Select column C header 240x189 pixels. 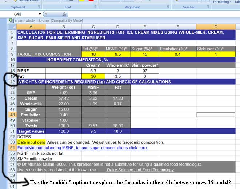[93, 27]
